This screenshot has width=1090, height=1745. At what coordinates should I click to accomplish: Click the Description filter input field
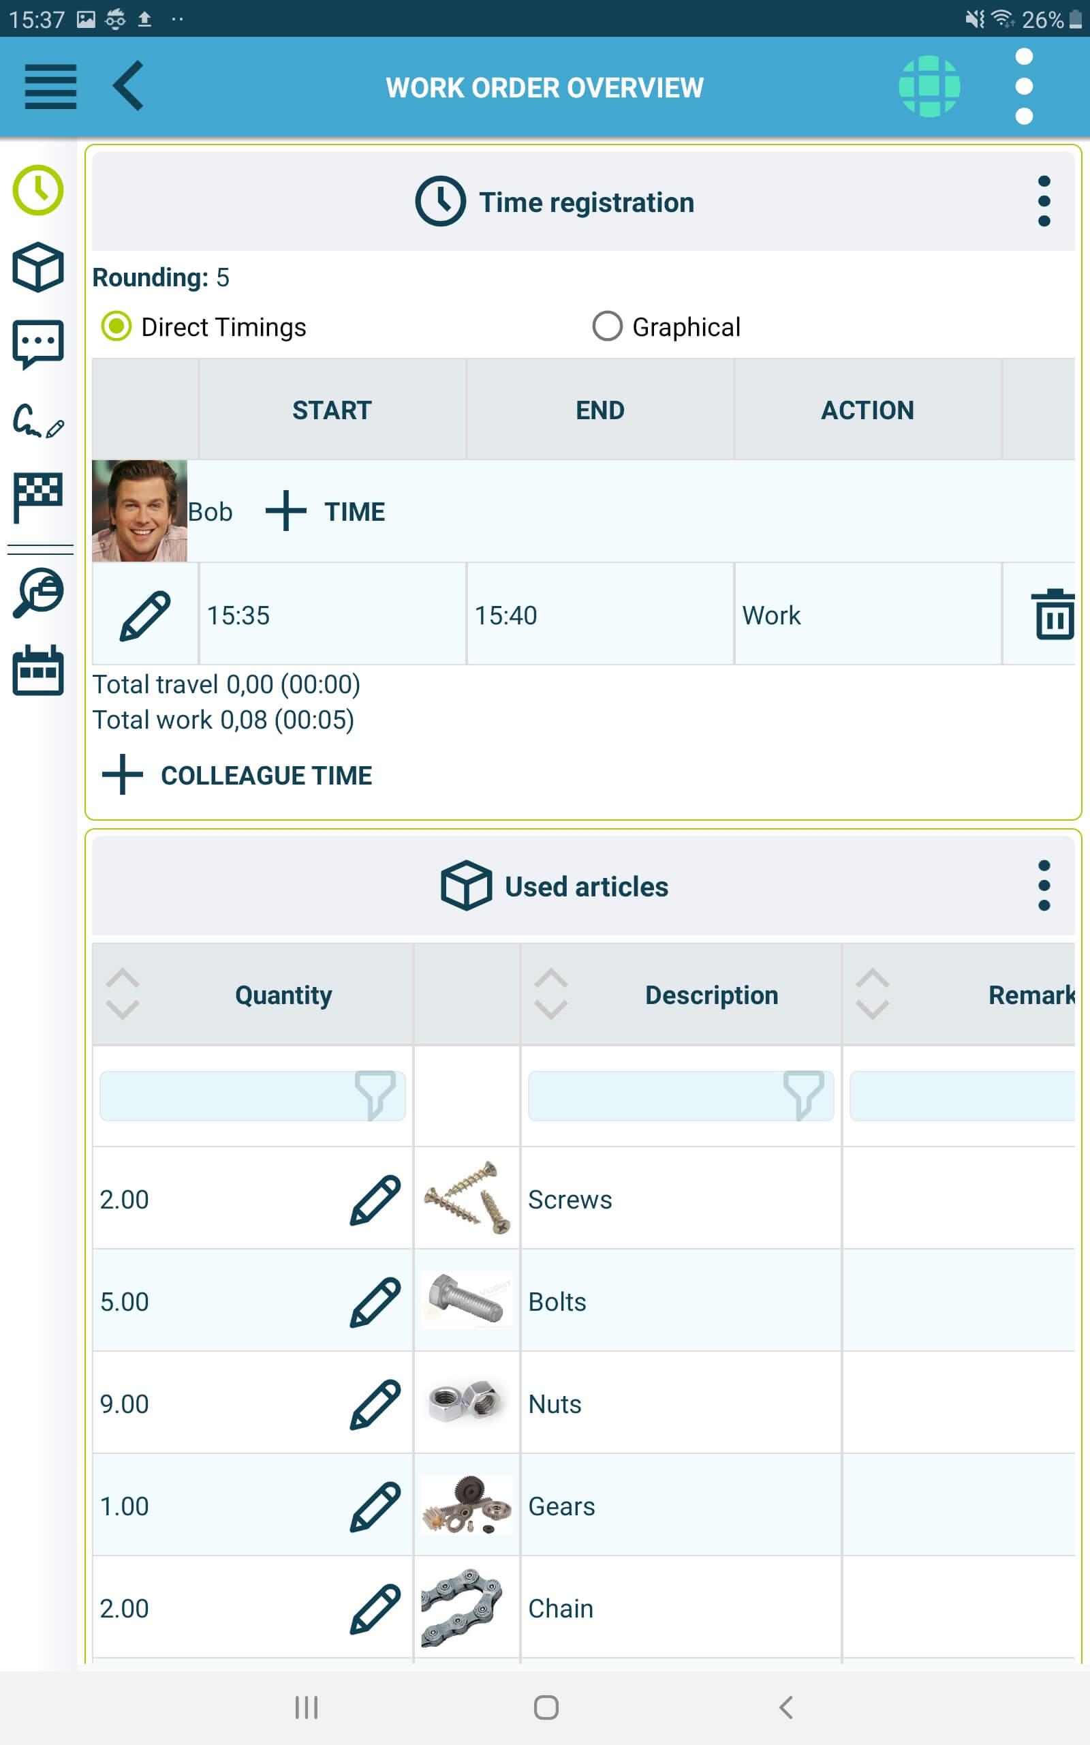[x=681, y=1096]
